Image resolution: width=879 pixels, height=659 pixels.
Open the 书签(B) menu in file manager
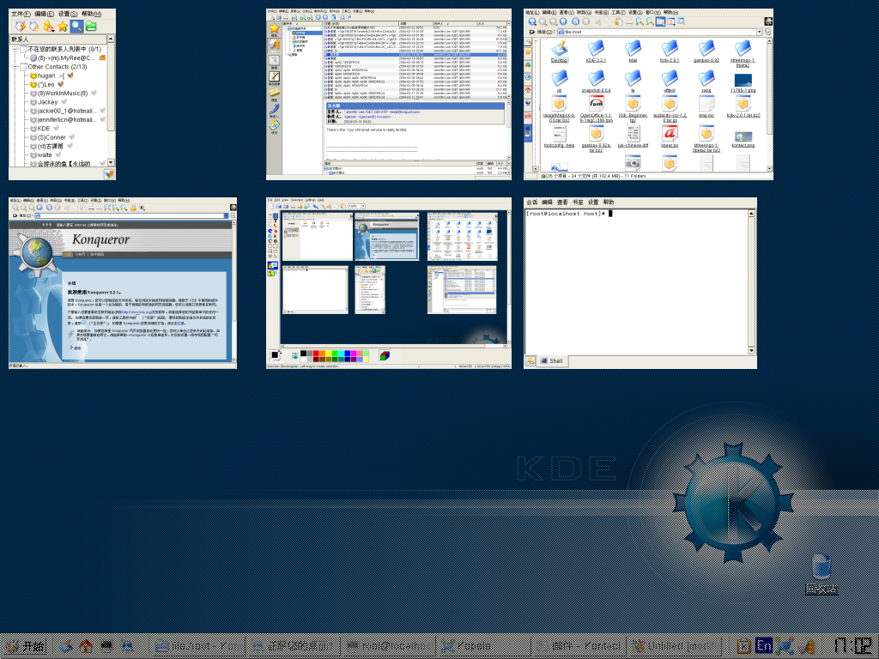click(x=601, y=12)
